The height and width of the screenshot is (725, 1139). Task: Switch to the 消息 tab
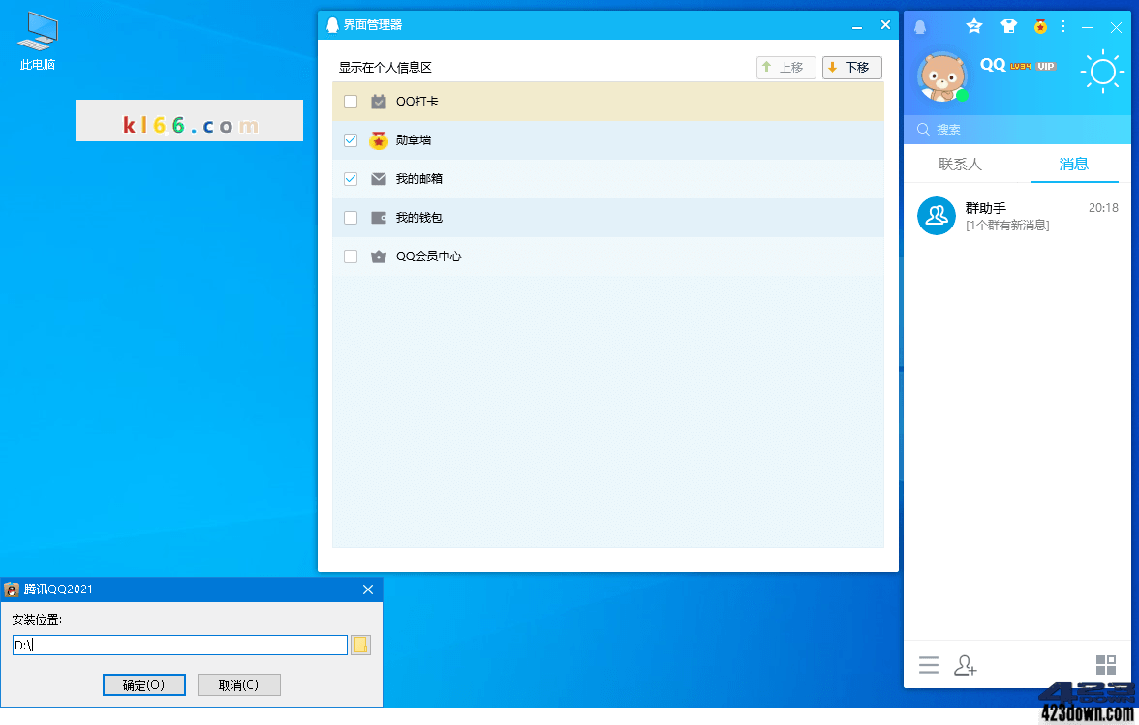tap(1073, 164)
